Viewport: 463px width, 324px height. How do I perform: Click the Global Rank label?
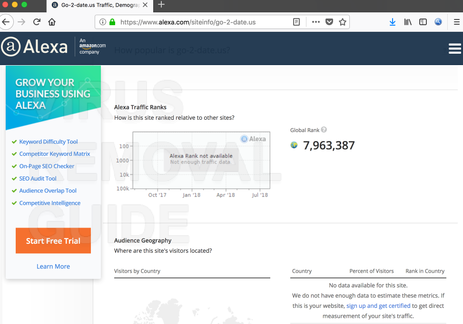(x=305, y=130)
